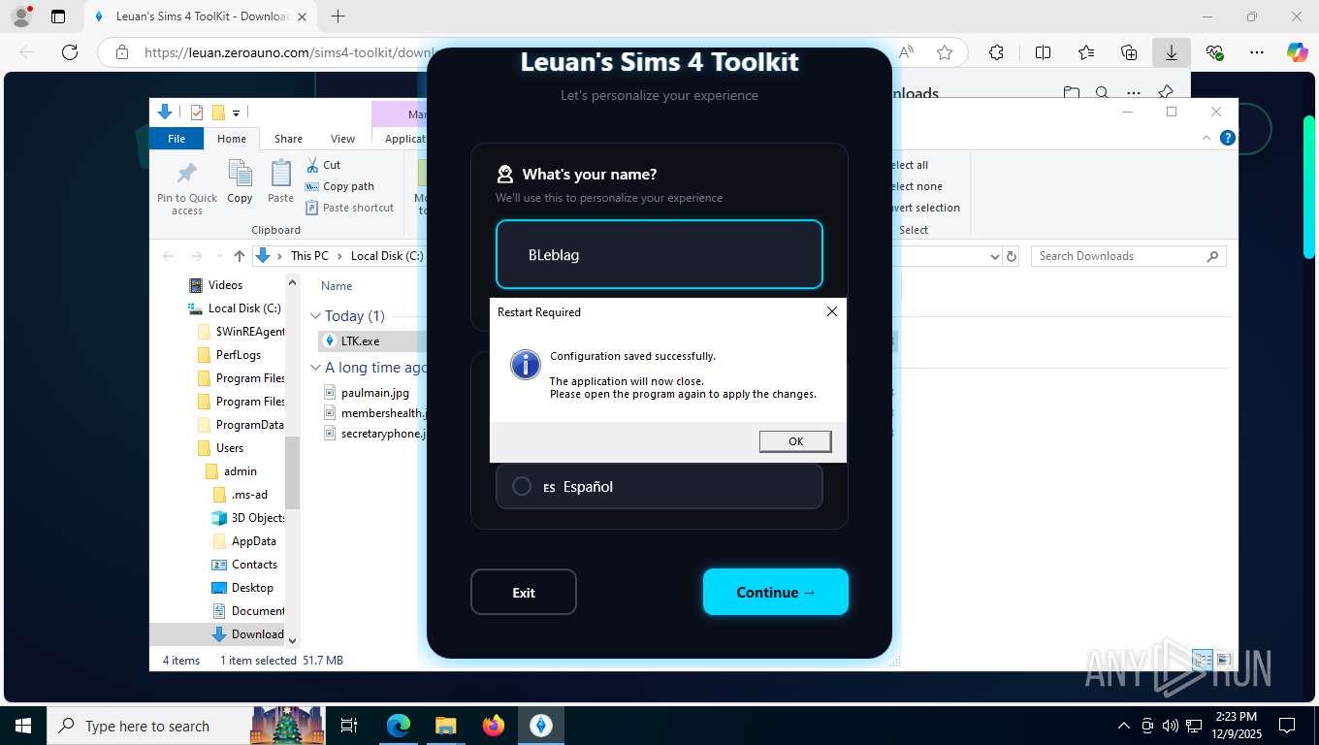
Task: Open the View ribbon tab
Action: tap(342, 139)
